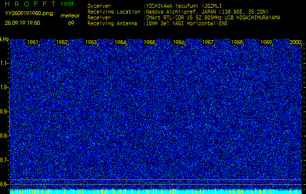The height and width of the screenshot is (194, 306).
Task: Click the Receiving Location label
Action: [114, 12]
